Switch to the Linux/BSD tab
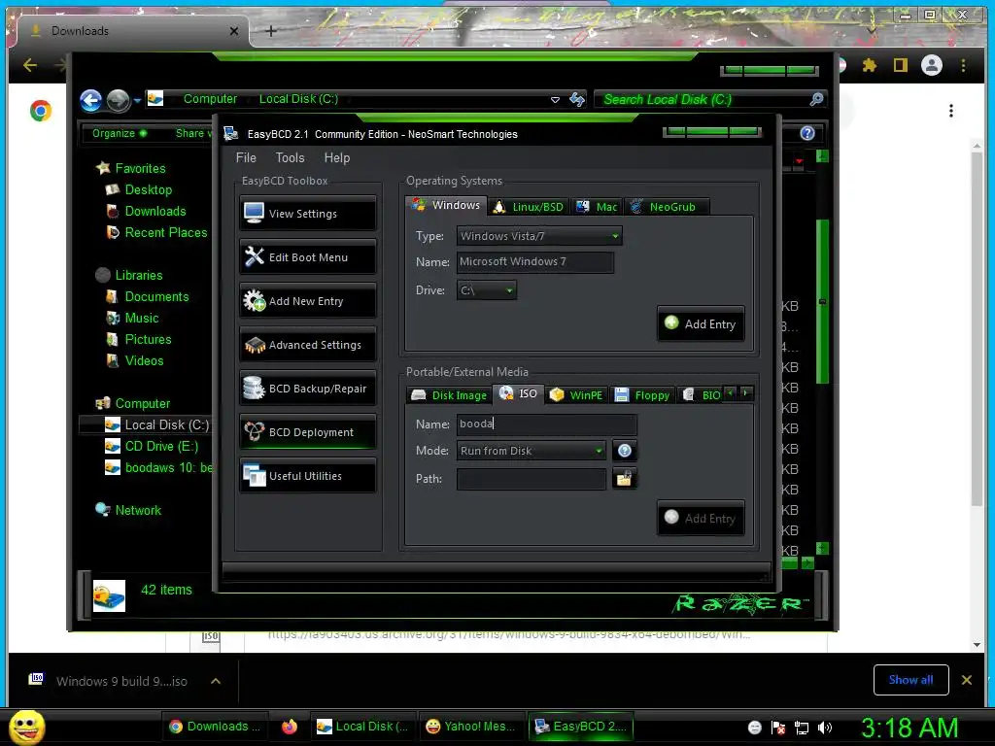Screen dimensions: 995x746 (x=529, y=207)
